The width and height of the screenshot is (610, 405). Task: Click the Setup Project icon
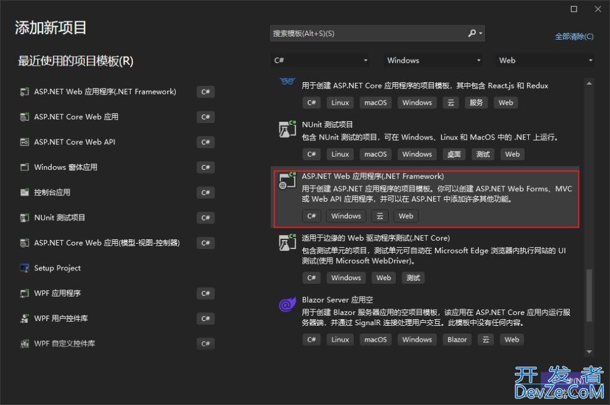point(24,269)
